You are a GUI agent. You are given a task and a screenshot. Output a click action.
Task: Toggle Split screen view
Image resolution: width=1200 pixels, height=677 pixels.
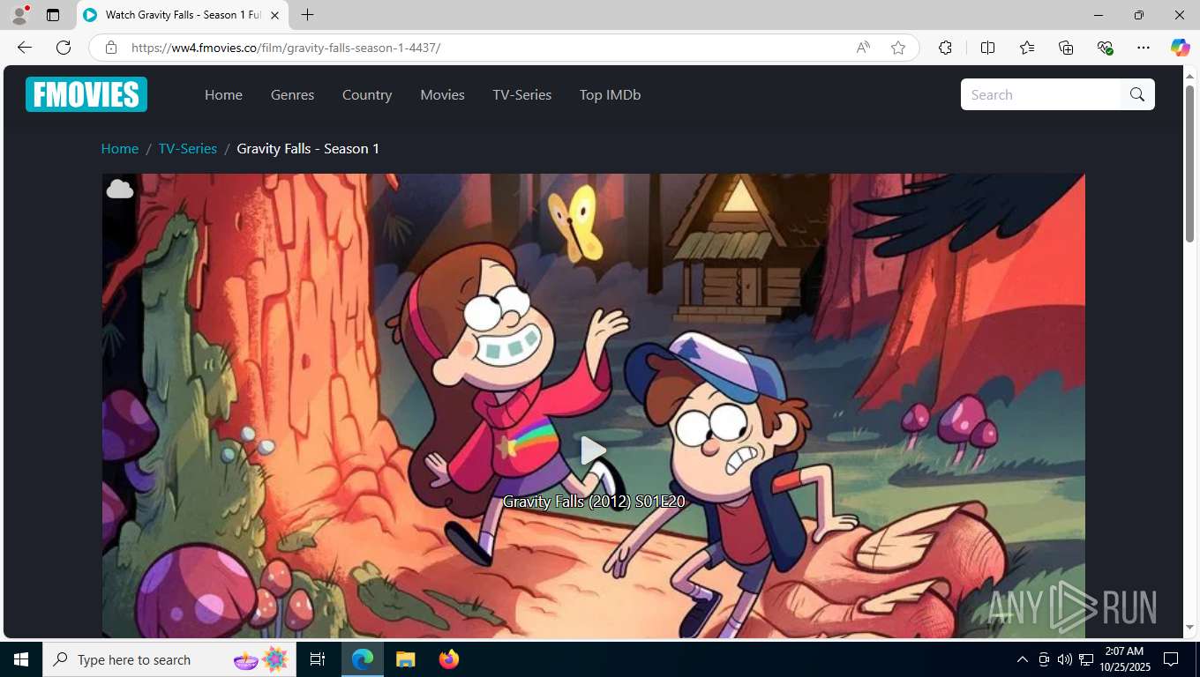tap(987, 48)
